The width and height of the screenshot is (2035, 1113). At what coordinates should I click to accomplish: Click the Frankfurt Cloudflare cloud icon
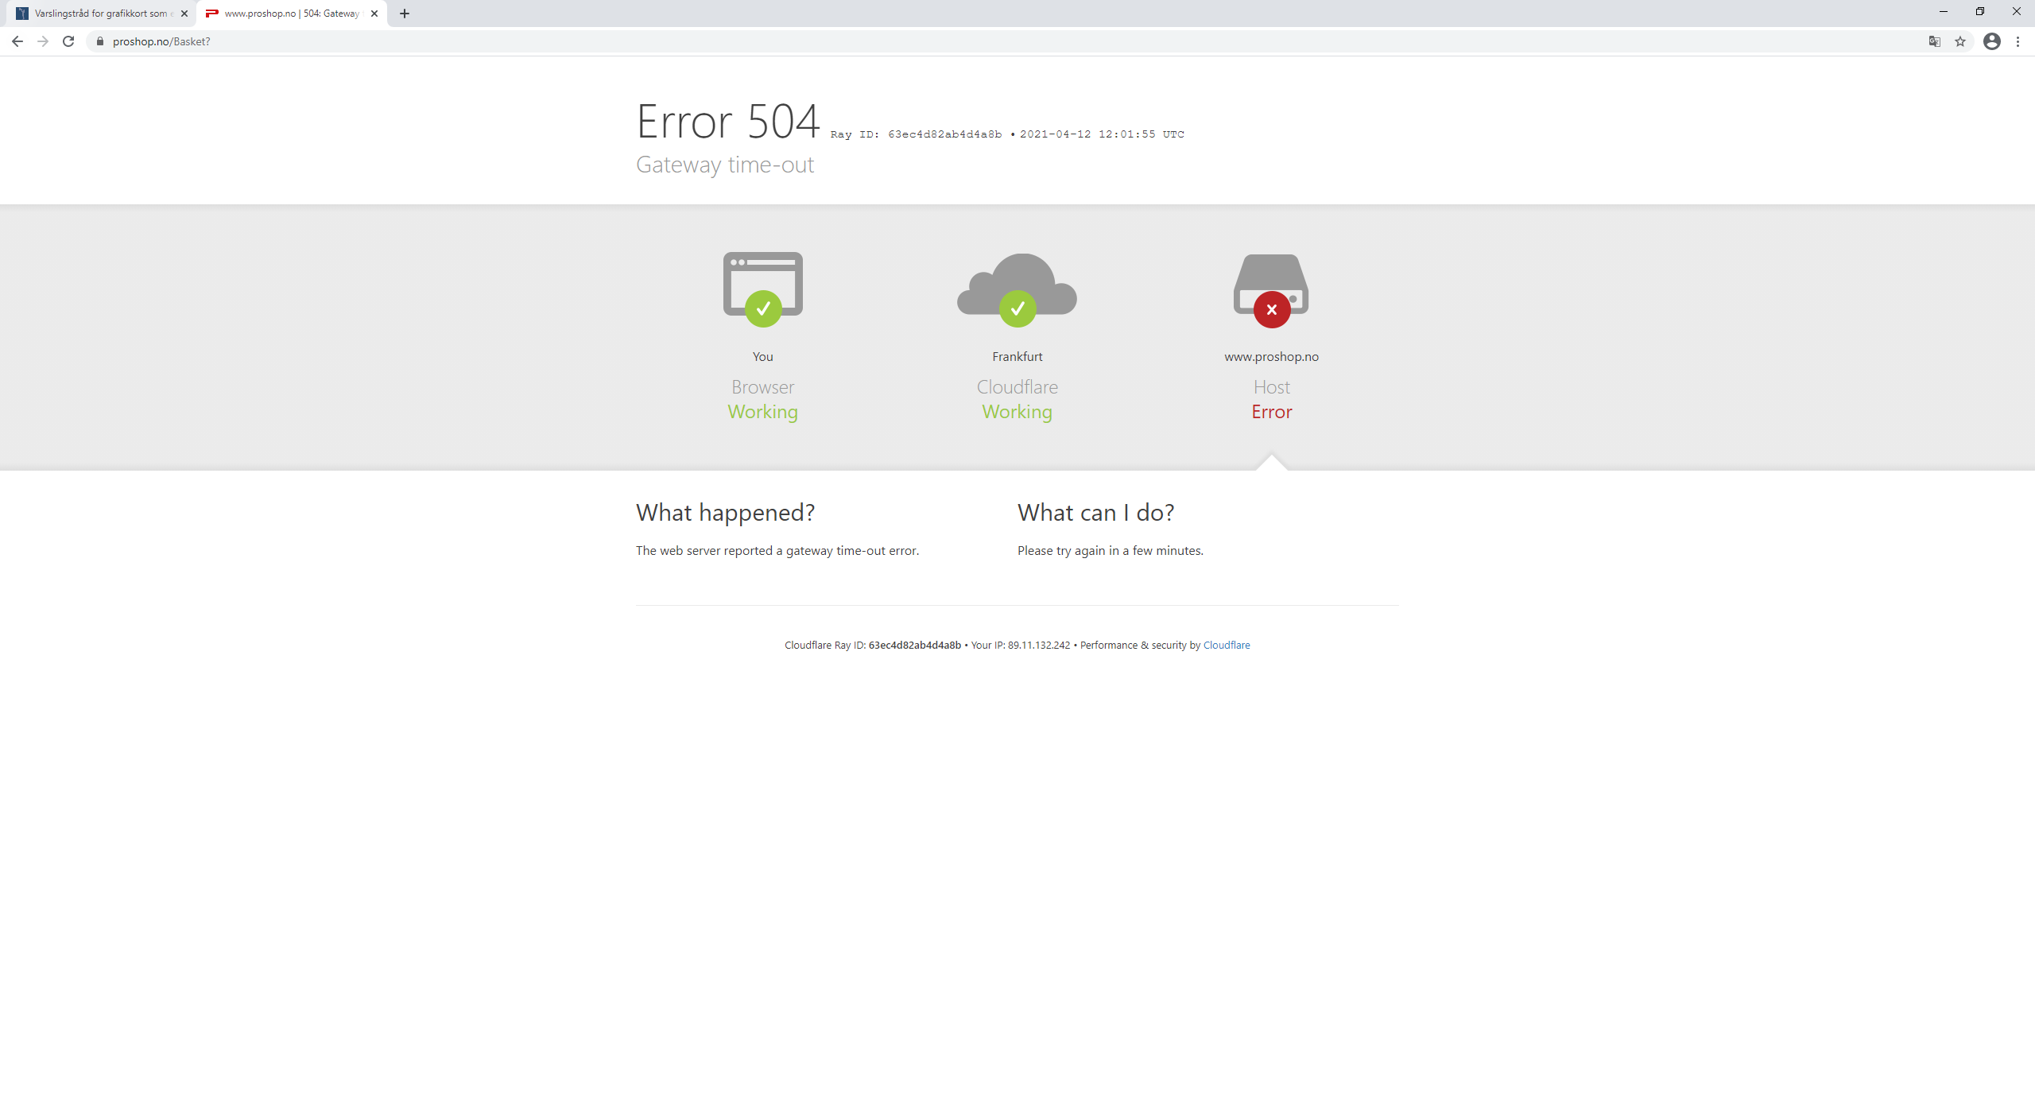click(1017, 289)
